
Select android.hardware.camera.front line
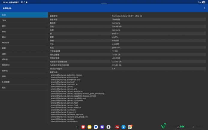click(x=64, y=105)
